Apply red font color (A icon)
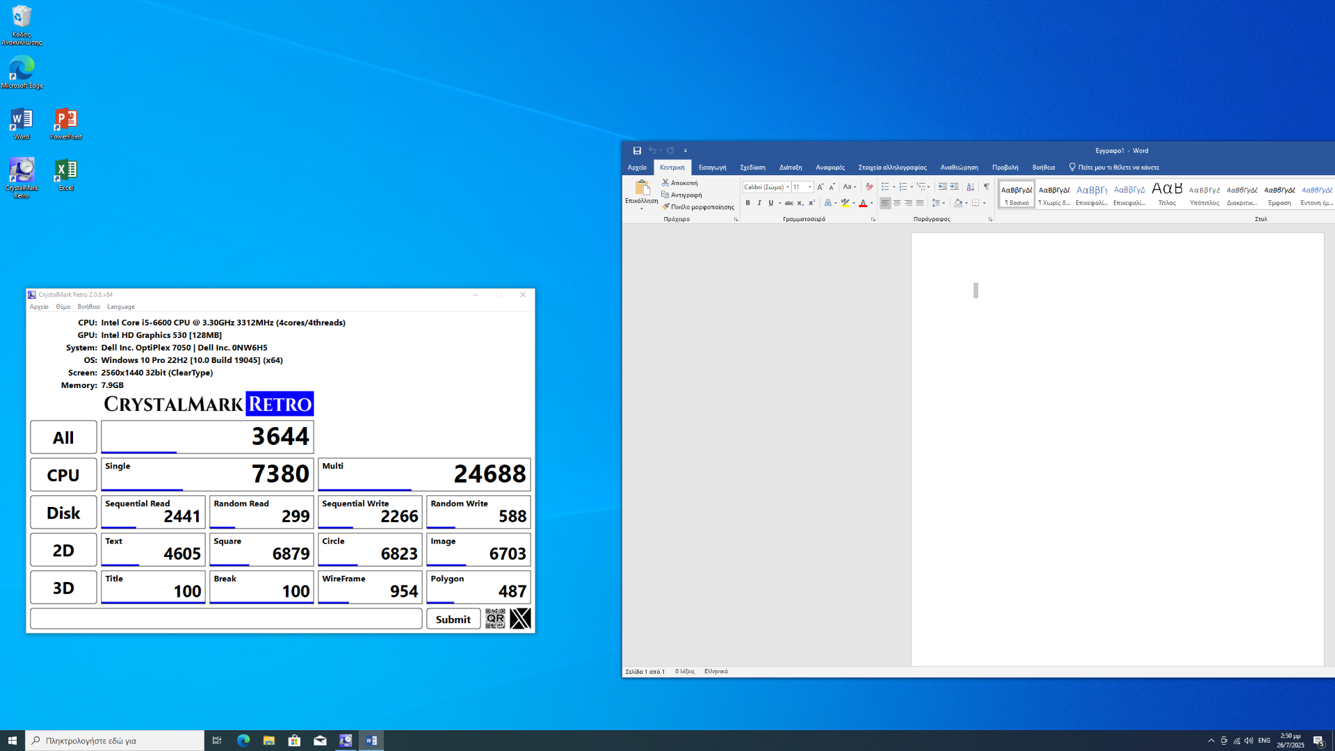The width and height of the screenshot is (1335, 751). point(863,203)
